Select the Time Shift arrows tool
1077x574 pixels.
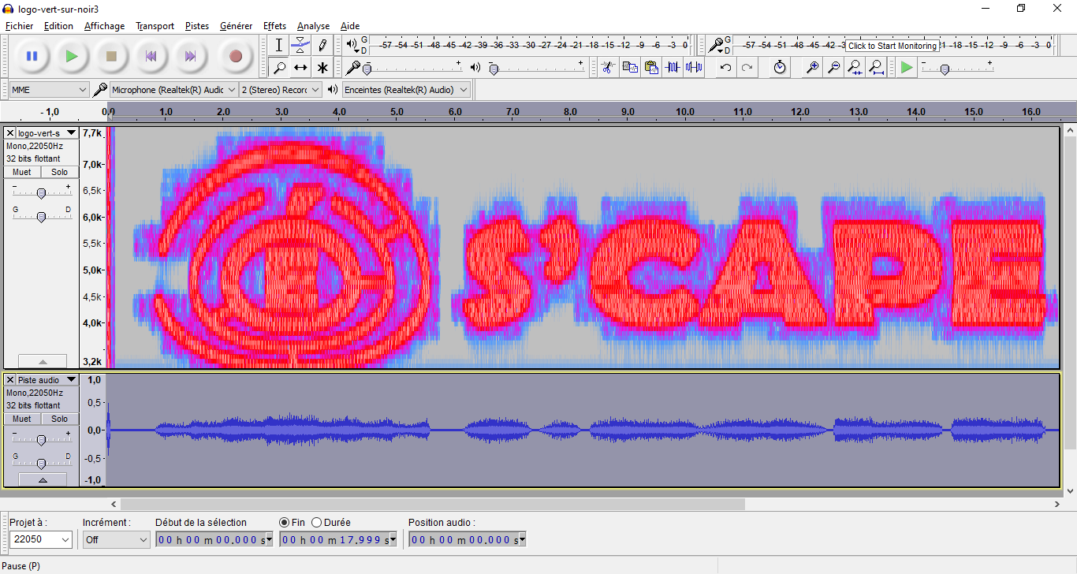300,67
